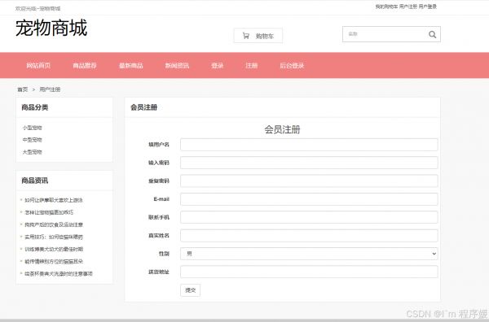Click the 首页 breadcrumb link

23,89
